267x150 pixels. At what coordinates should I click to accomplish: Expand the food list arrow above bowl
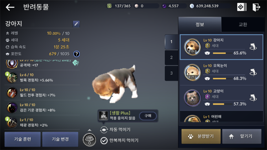pyautogui.click(x=89, y=130)
